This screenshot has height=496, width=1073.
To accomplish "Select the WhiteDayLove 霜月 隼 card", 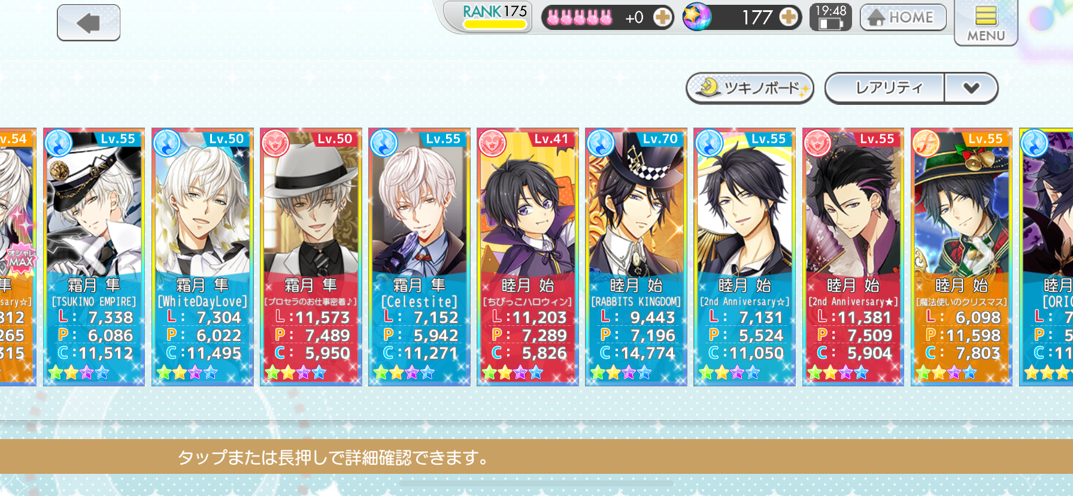I will [x=202, y=256].
